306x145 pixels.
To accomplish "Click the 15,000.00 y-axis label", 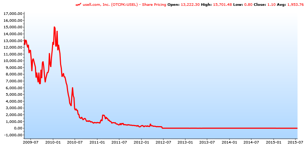I will point(12,27).
